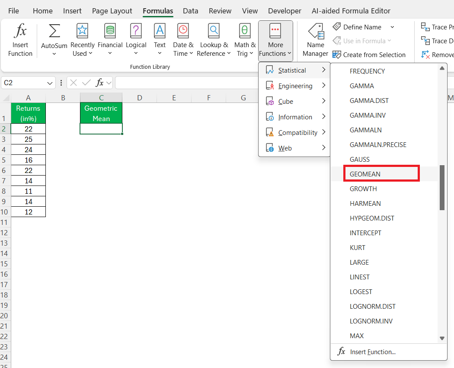This screenshot has width=454, height=368.
Task: Switch to the Home tab
Action: tap(43, 11)
